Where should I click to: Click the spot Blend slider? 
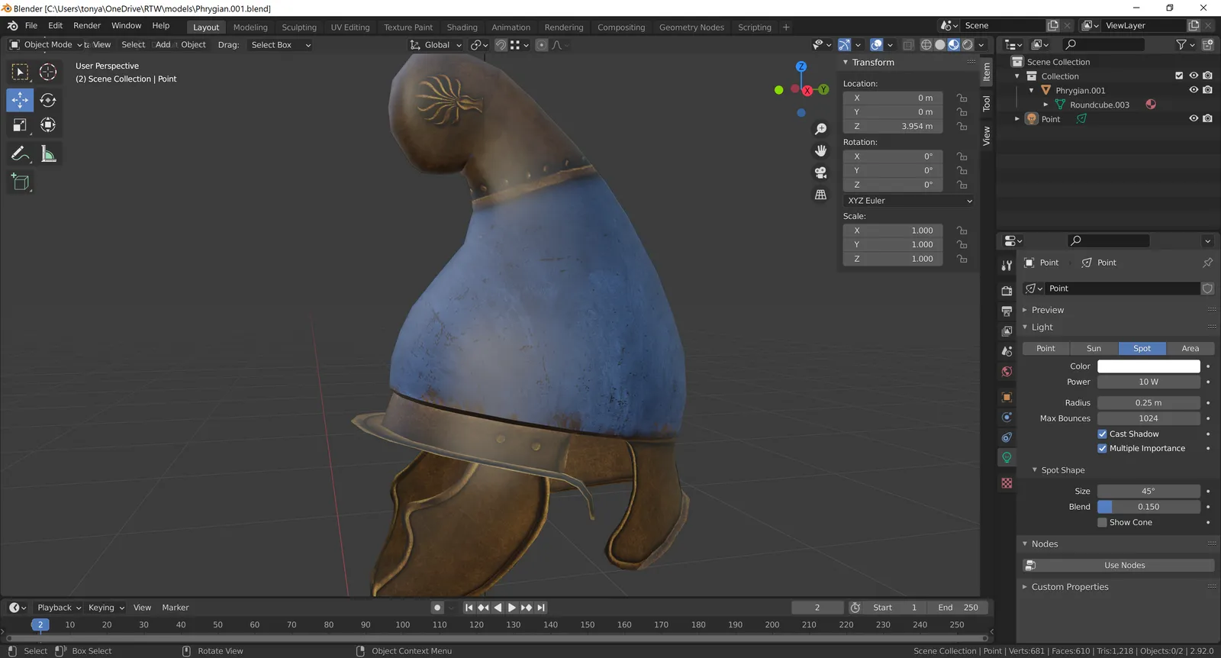click(1149, 507)
